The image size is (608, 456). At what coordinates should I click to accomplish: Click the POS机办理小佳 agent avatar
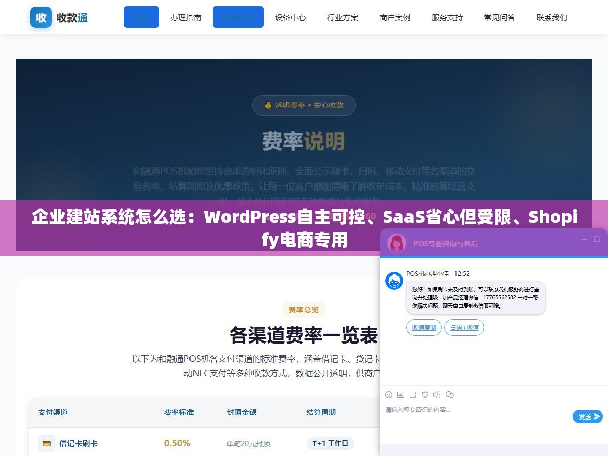click(394, 281)
